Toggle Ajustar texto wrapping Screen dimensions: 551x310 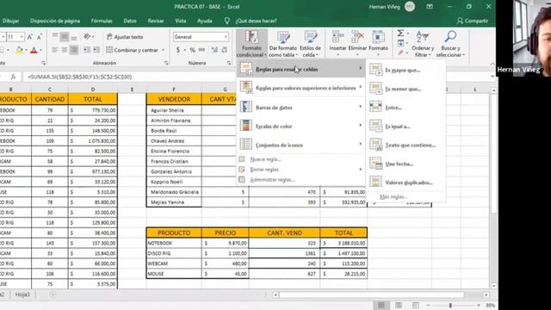[x=125, y=37]
